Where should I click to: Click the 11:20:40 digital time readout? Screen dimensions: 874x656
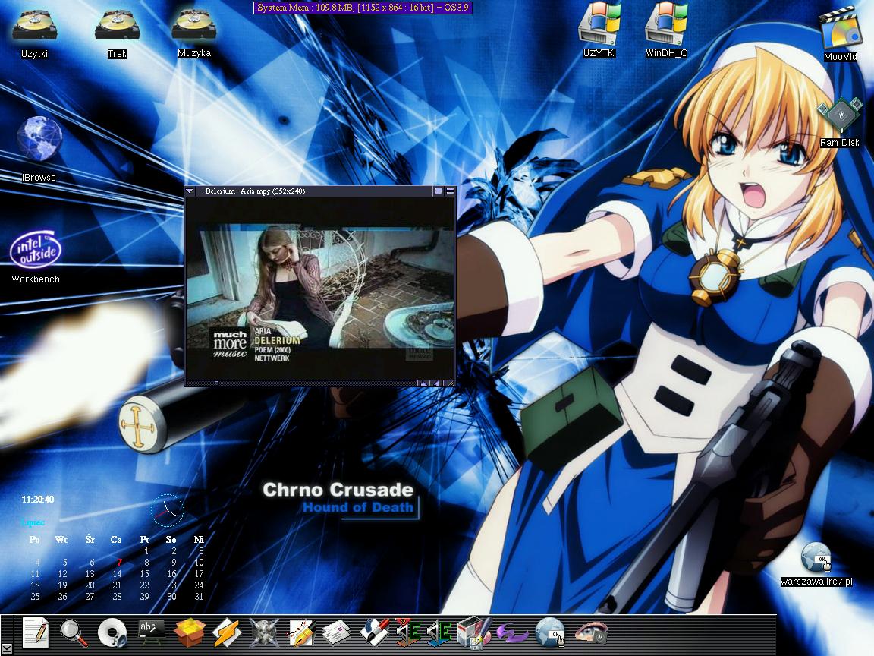pos(38,500)
